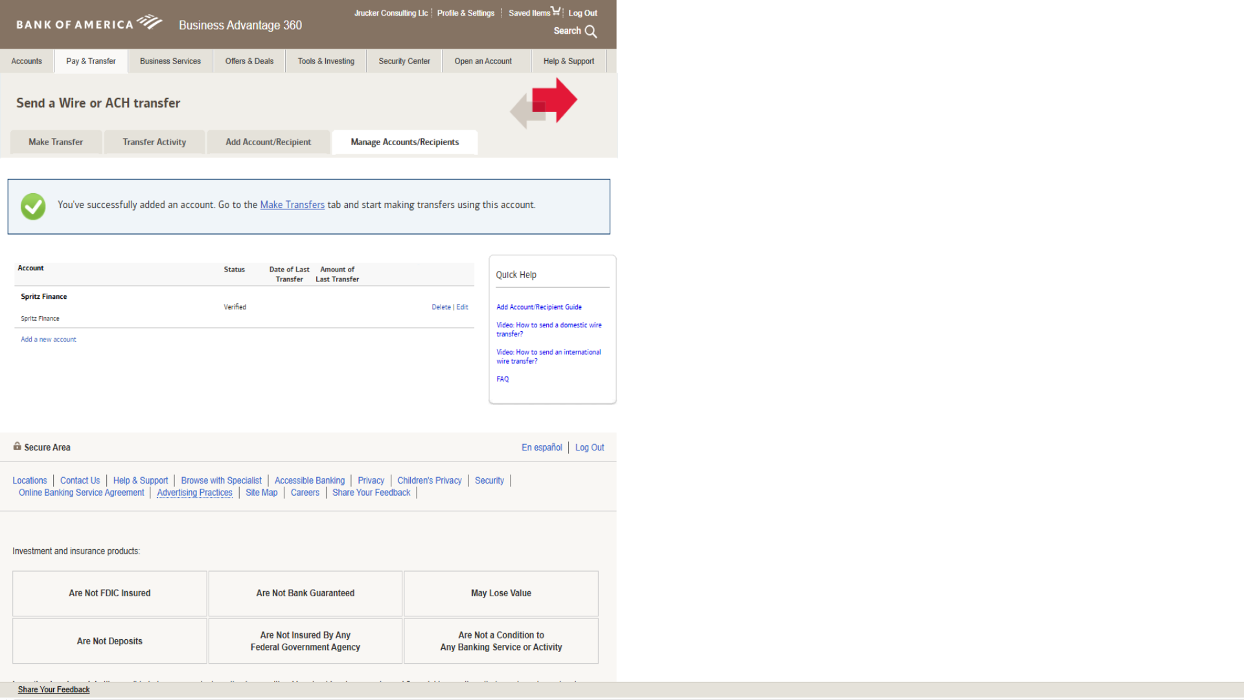Open the Pay & Transfer menu
The image size is (1244, 700).
point(91,61)
